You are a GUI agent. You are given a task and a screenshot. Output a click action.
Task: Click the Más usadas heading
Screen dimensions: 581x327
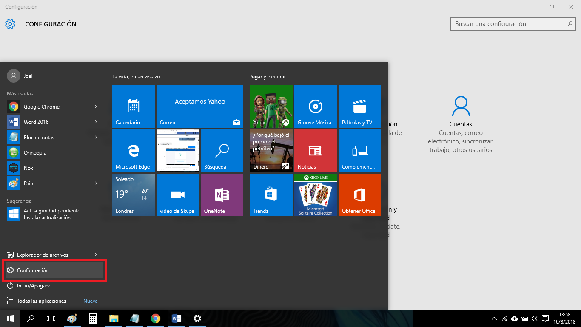(20, 93)
